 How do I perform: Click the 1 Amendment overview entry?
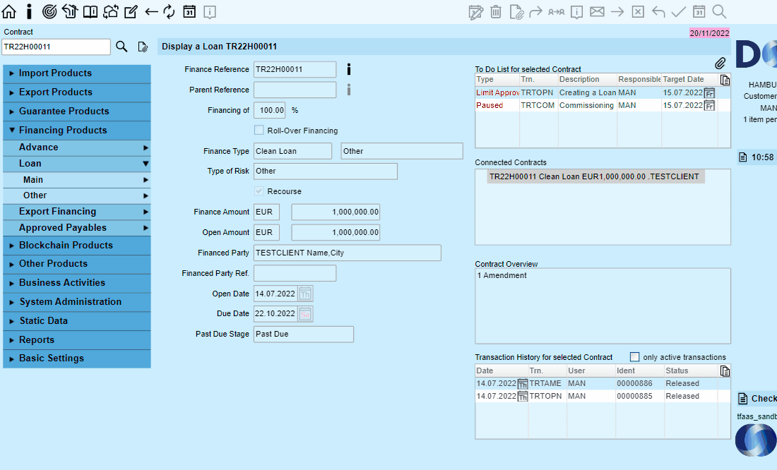(x=502, y=275)
